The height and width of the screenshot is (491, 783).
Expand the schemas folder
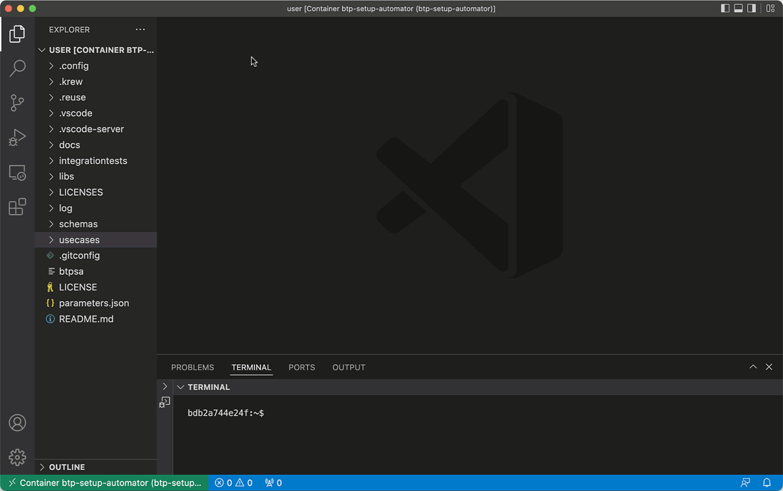[x=96, y=224]
